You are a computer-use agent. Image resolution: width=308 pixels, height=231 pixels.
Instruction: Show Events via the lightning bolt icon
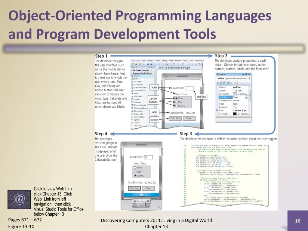232,83
